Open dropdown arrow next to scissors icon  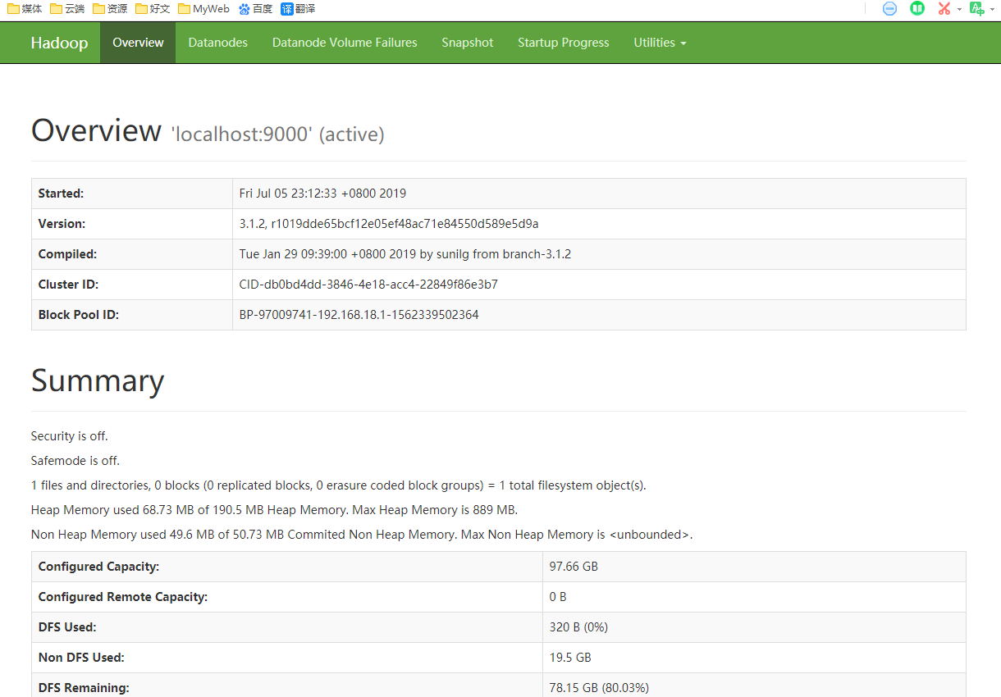coord(959,10)
